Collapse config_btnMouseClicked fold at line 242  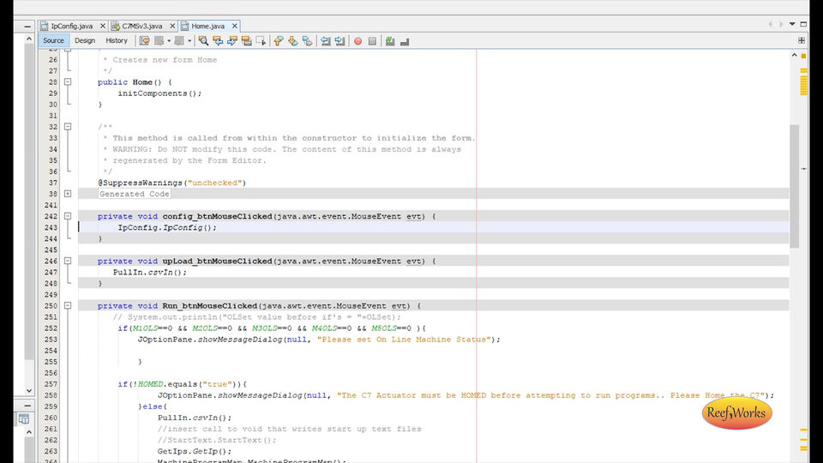click(68, 216)
